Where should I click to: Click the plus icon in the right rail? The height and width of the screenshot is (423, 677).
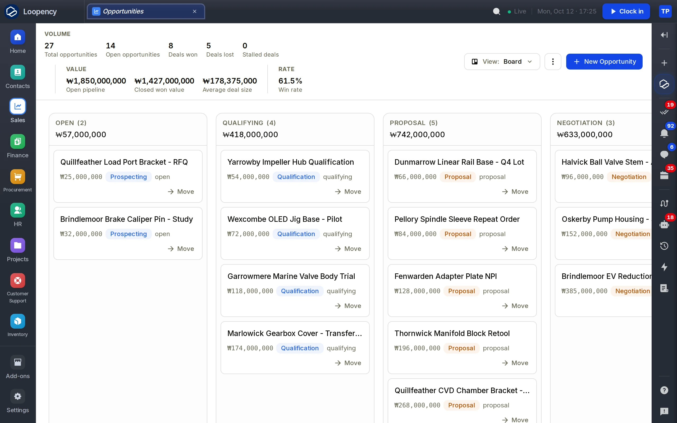click(x=664, y=63)
